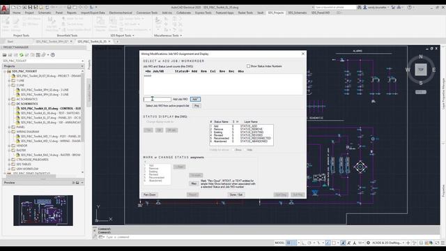This screenshot has height=251, width=446.
Task: Open the AutoCAD application menu logo
Action: 5,9
